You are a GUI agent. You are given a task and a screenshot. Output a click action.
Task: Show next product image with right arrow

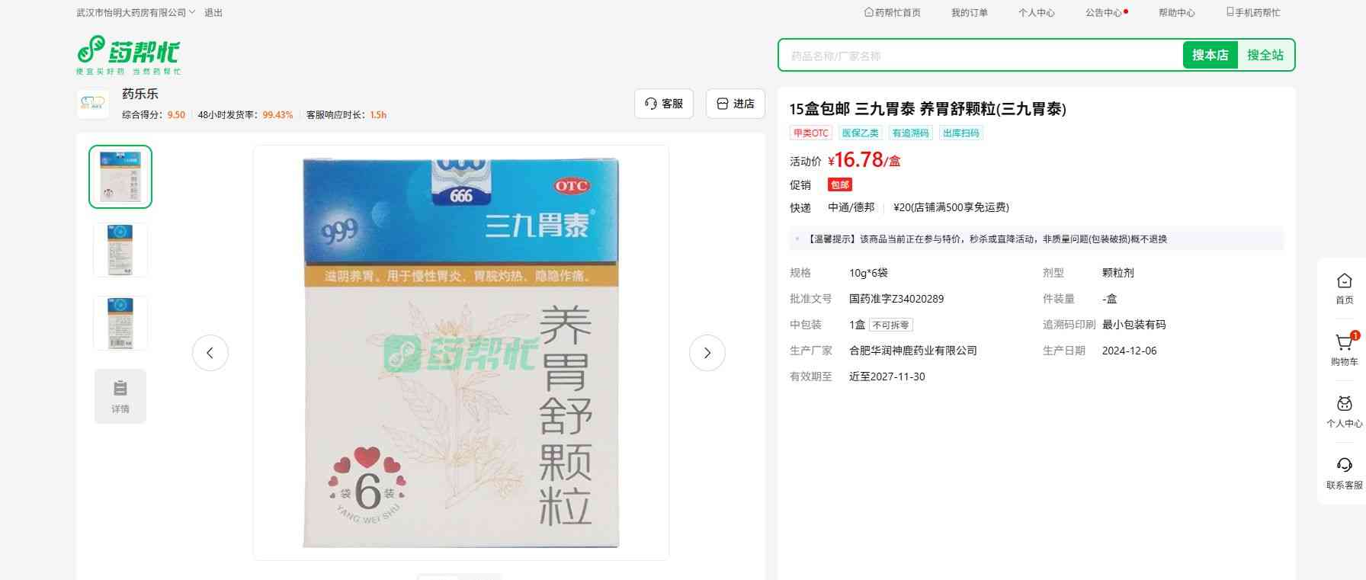point(707,353)
